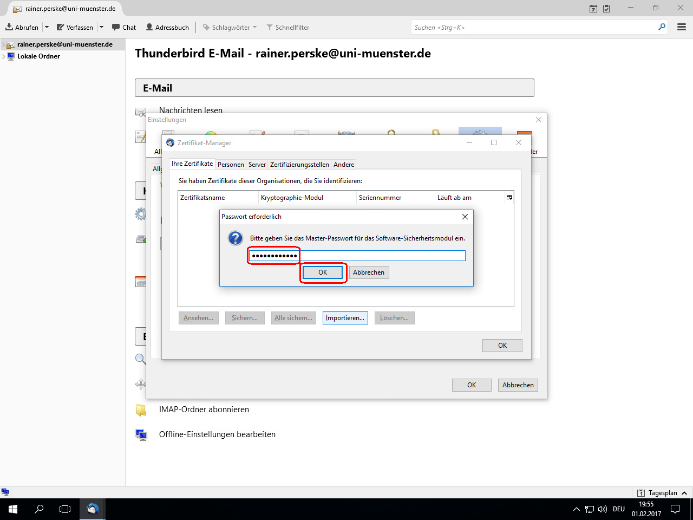Open the column picker in certificate list
Screen dimensions: 693x520
click(x=509, y=198)
